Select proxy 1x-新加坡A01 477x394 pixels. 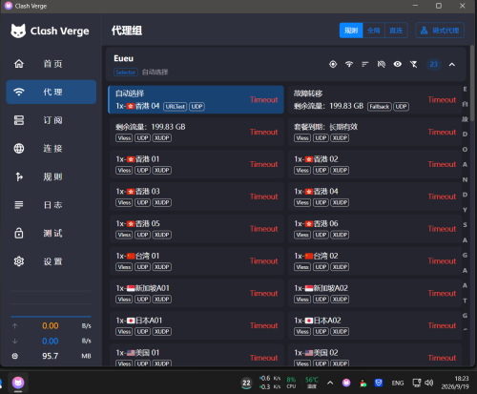tap(197, 293)
